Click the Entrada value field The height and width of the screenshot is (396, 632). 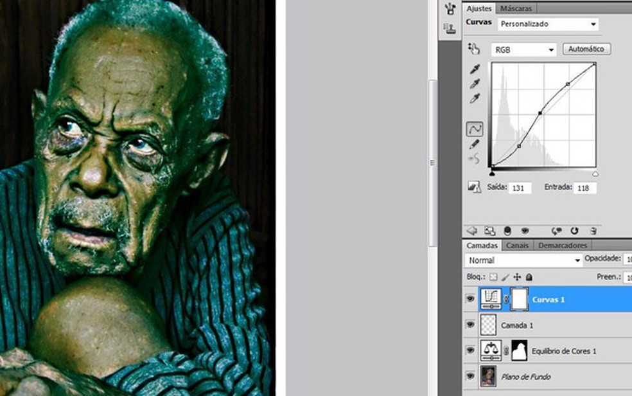[585, 188]
